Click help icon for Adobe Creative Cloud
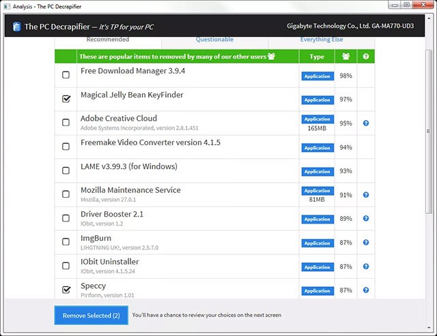The height and width of the screenshot is (336, 437). [x=366, y=123]
